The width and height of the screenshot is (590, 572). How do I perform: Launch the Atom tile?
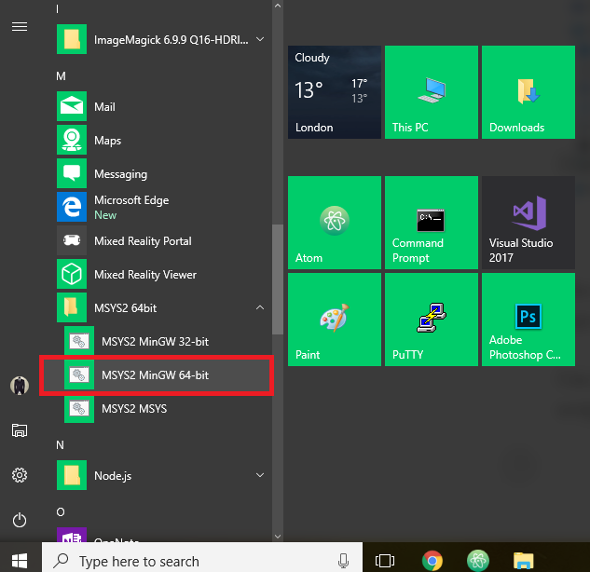(x=335, y=223)
